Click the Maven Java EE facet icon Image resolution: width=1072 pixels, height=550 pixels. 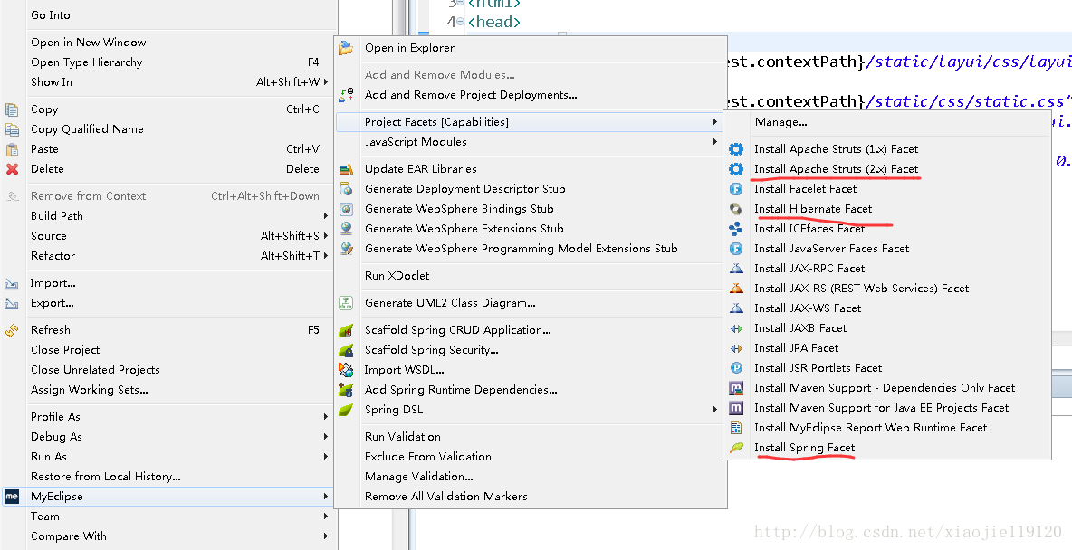point(736,408)
